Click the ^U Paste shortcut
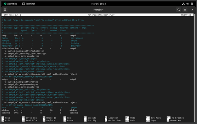This screenshot has height=124, width=197. click(x=68, y=120)
